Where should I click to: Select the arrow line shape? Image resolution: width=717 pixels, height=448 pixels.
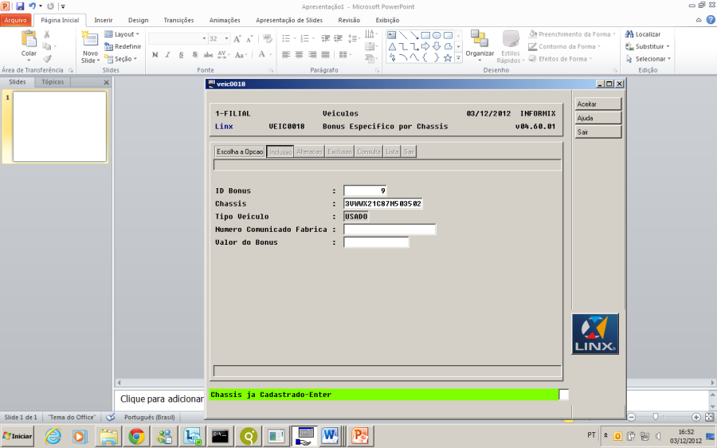[414, 35]
